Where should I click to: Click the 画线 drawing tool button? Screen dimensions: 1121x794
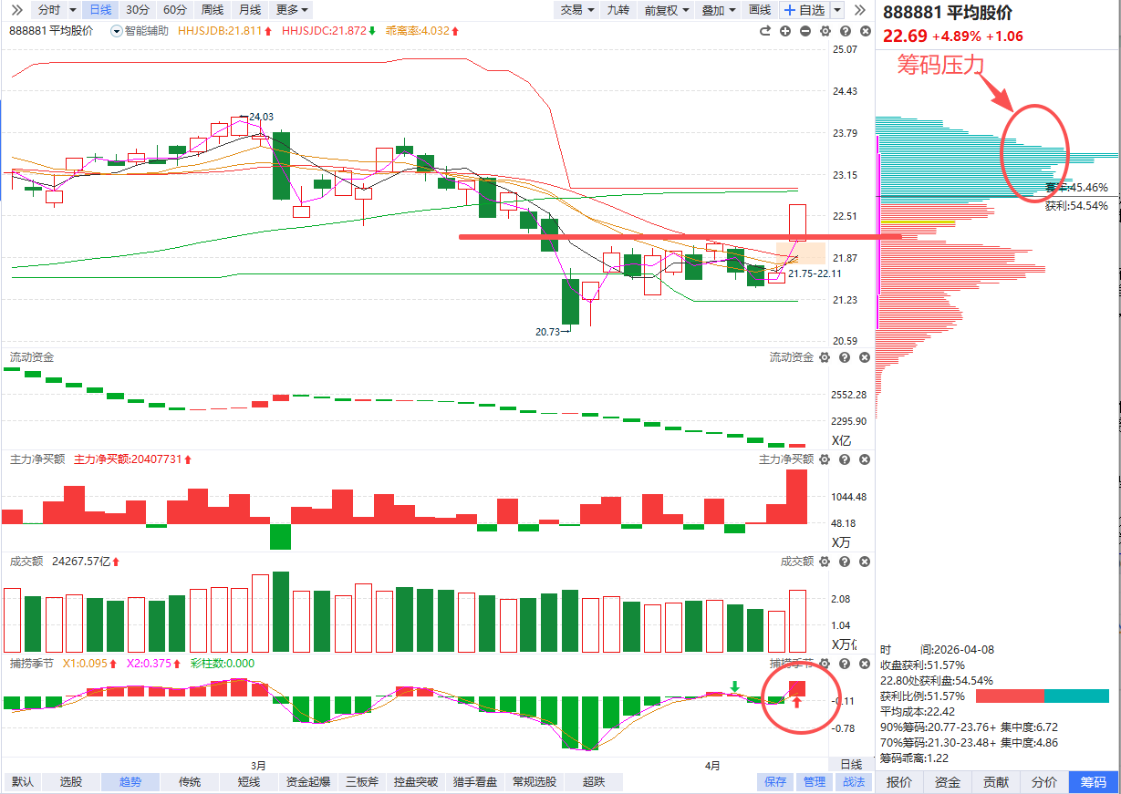tap(759, 10)
